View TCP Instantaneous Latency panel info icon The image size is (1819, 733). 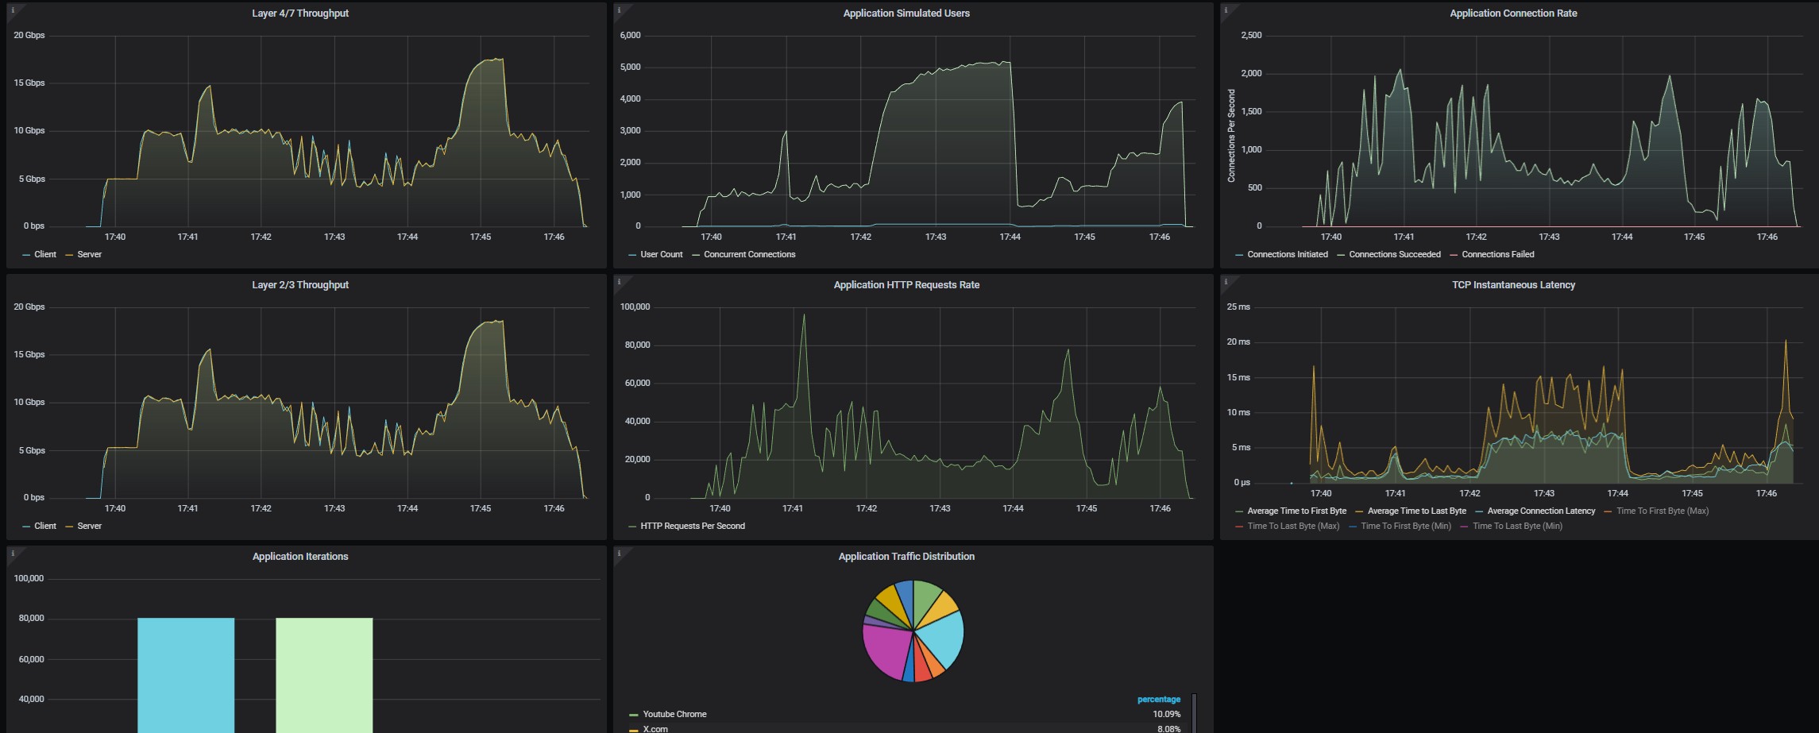coord(1226,282)
